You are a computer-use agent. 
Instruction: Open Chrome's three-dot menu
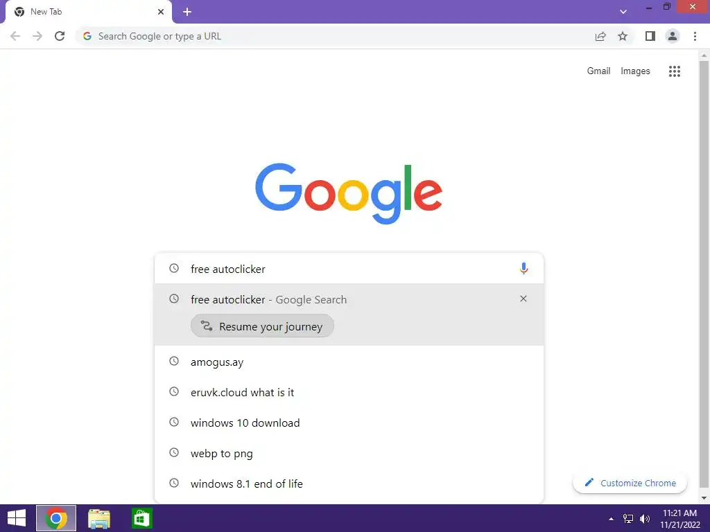click(695, 36)
